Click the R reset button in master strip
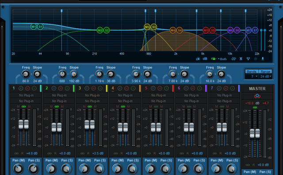This screenshot has height=175, width=283. (253, 165)
